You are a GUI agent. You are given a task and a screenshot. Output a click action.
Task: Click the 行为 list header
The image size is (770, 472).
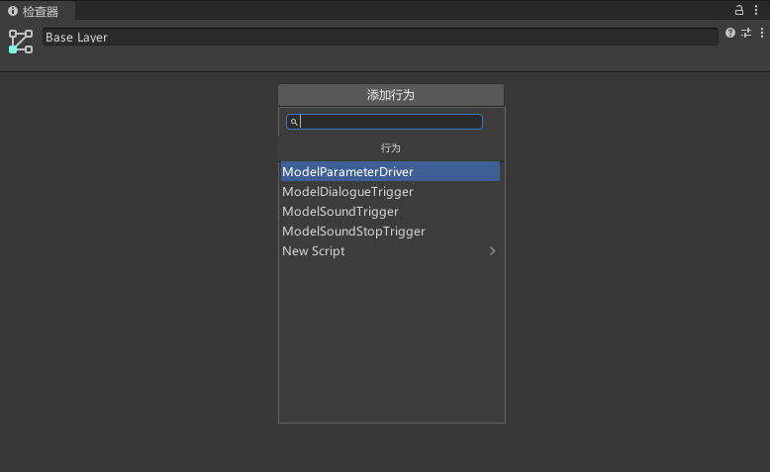point(391,147)
